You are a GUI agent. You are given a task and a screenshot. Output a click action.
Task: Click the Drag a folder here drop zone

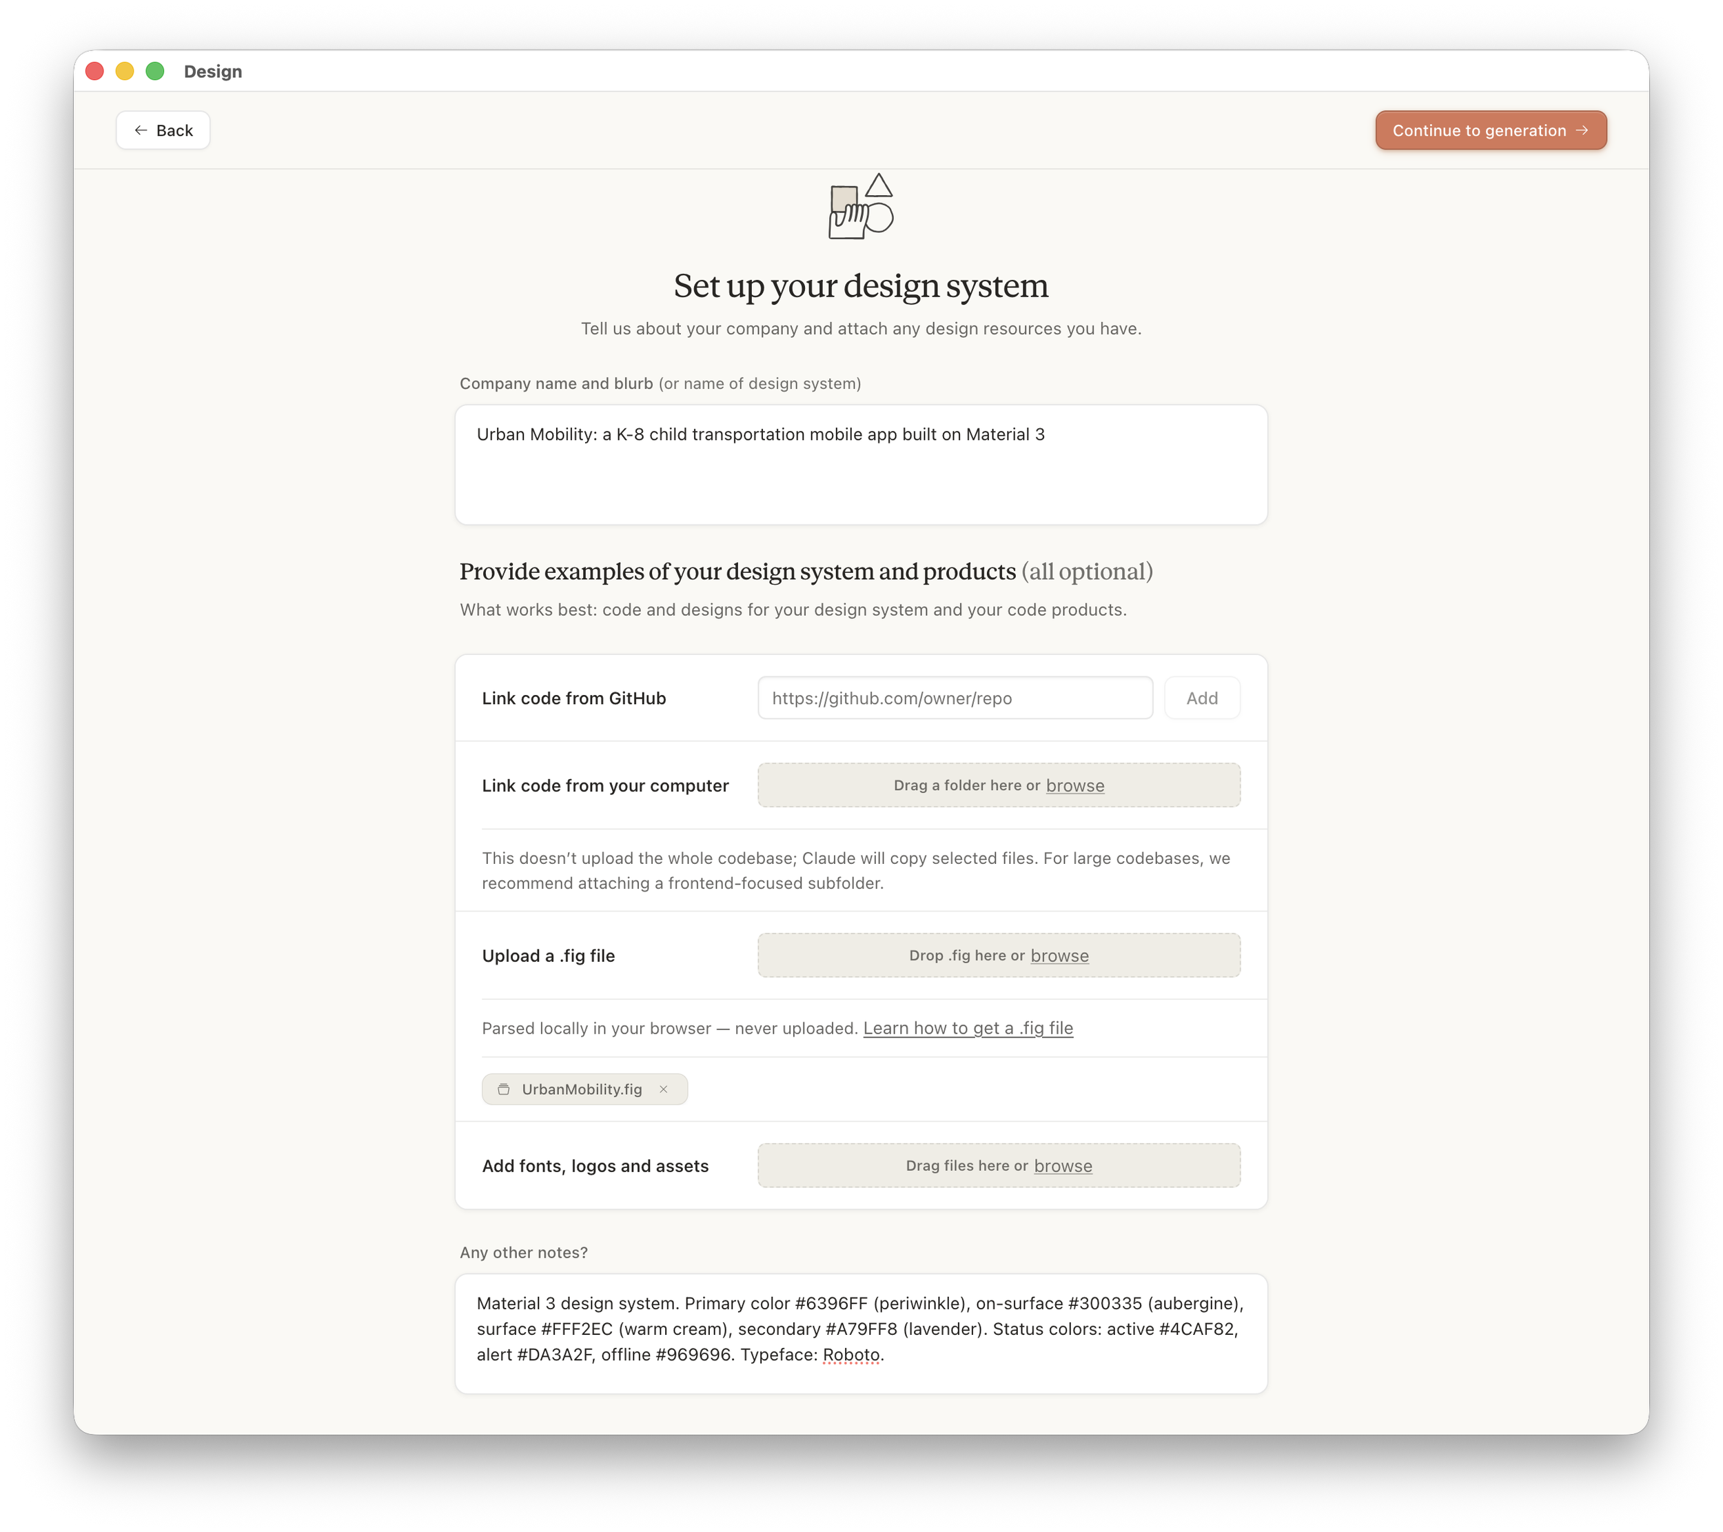[999, 786]
